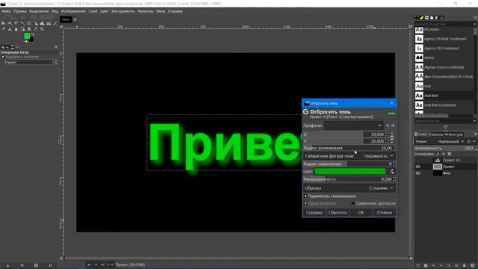Reset colors to default black and white
The width and height of the screenshot is (478, 269).
pos(26,42)
